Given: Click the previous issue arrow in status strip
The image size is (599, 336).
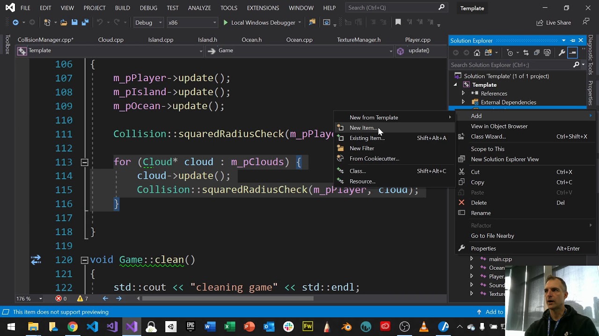Looking at the screenshot, I should (x=105, y=299).
